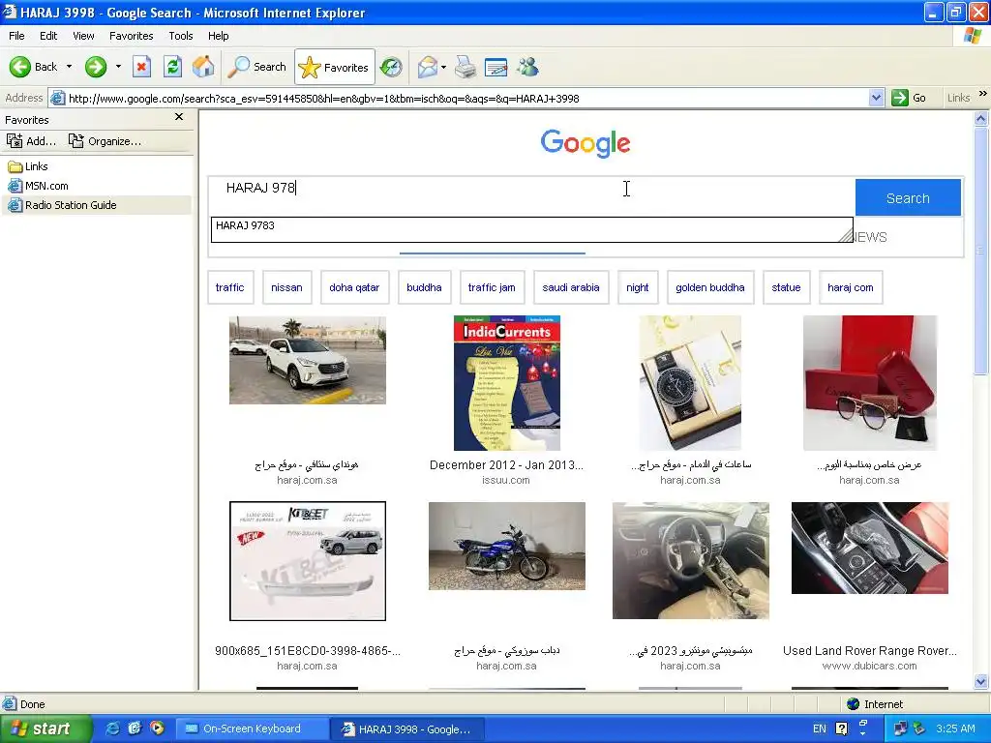Open History clock icon
This screenshot has width=991, height=743.
(x=391, y=67)
